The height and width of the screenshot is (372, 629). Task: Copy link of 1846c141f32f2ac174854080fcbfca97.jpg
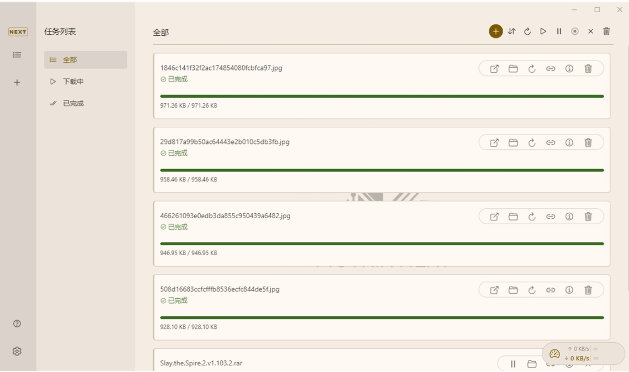tap(551, 68)
